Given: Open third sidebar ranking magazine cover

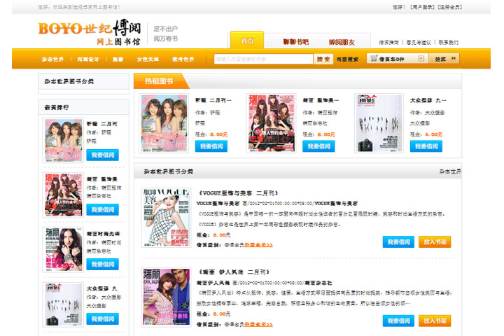Looking at the screenshot, I should (63, 249).
